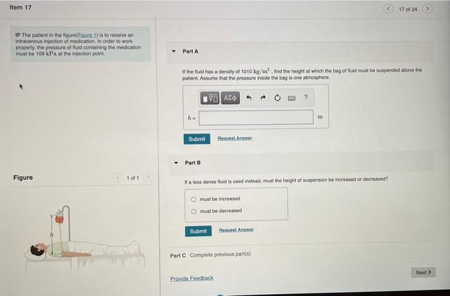Submit the Part B answer
The width and height of the screenshot is (450, 296).
[x=198, y=231]
